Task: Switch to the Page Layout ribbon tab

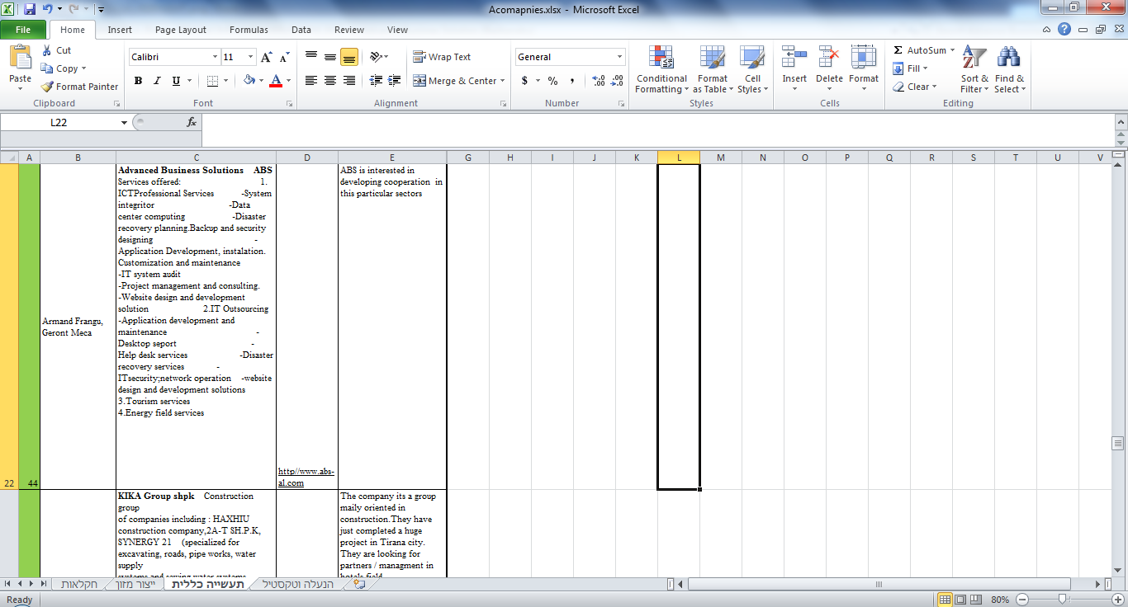Action: tap(181, 30)
